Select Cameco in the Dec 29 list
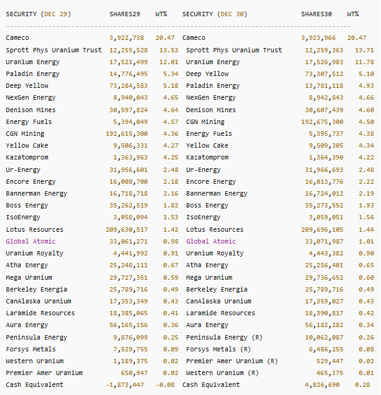Screen dimensions: 381x395 [17, 38]
